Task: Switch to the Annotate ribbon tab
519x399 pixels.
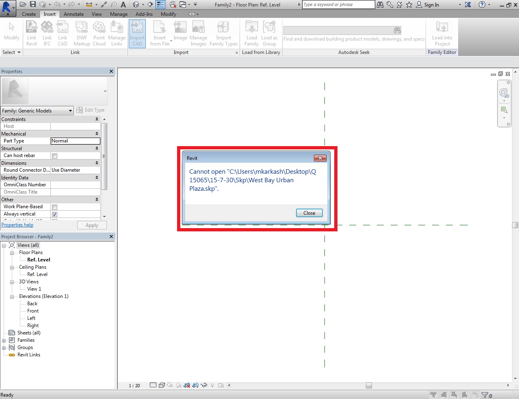Action: (x=74, y=14)
